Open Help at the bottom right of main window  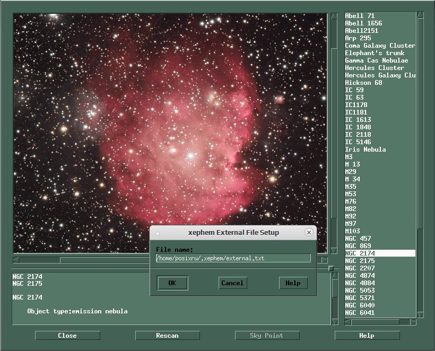coord(367,336)
